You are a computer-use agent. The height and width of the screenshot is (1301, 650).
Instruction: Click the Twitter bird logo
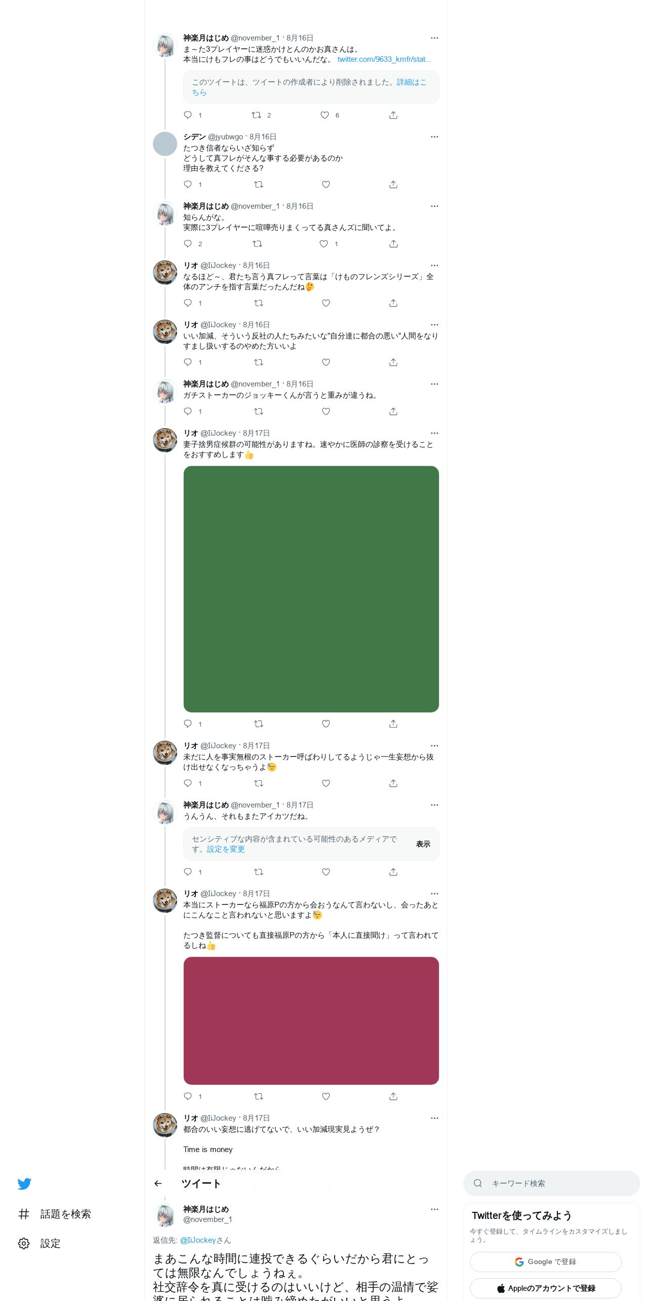(x=24, y=1183)
